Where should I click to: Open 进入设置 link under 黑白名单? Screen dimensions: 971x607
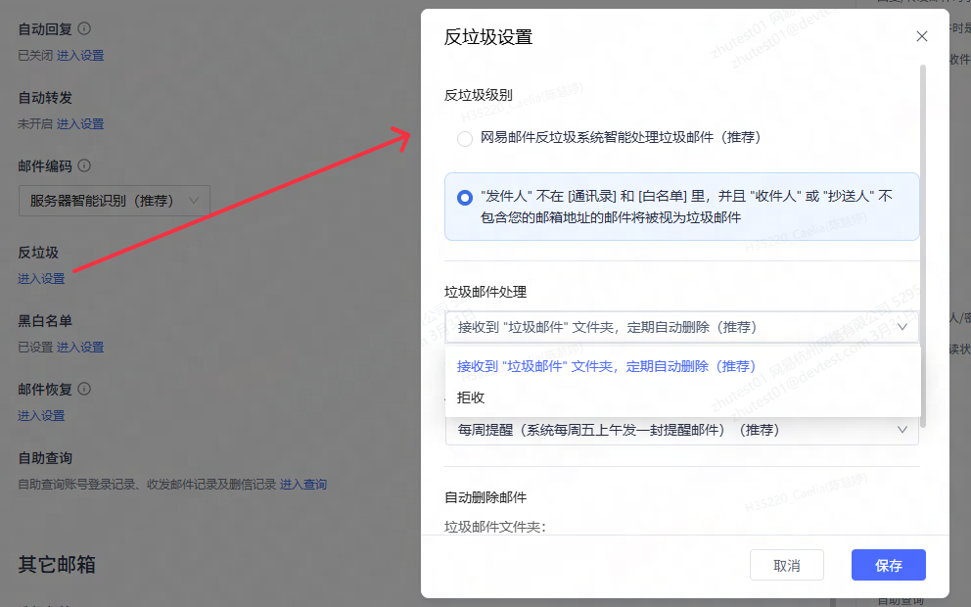tap(80, 347)
